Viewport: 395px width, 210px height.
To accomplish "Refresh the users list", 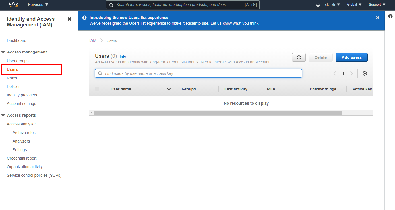I will pyautogui.click(x=299, y=57).
